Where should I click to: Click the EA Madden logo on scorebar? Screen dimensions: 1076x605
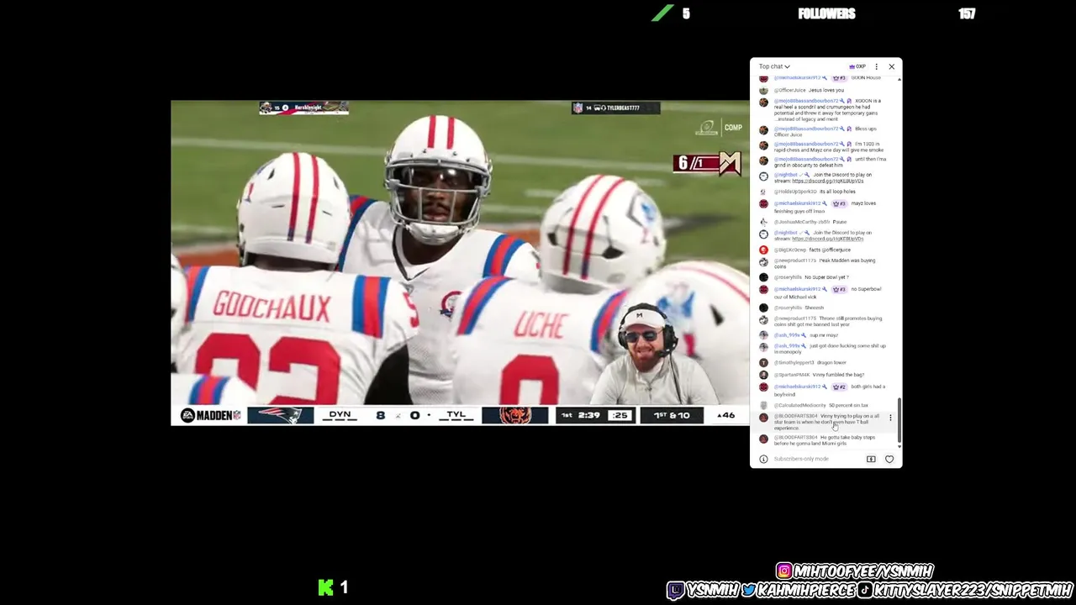point(210,415)
